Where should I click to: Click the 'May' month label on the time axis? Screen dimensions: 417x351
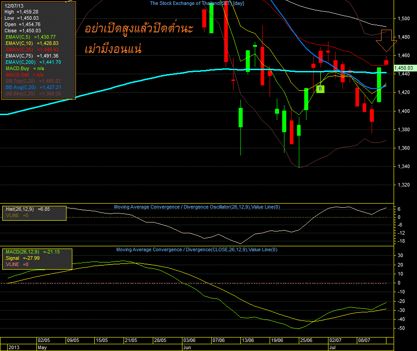(x=42, y=347)
